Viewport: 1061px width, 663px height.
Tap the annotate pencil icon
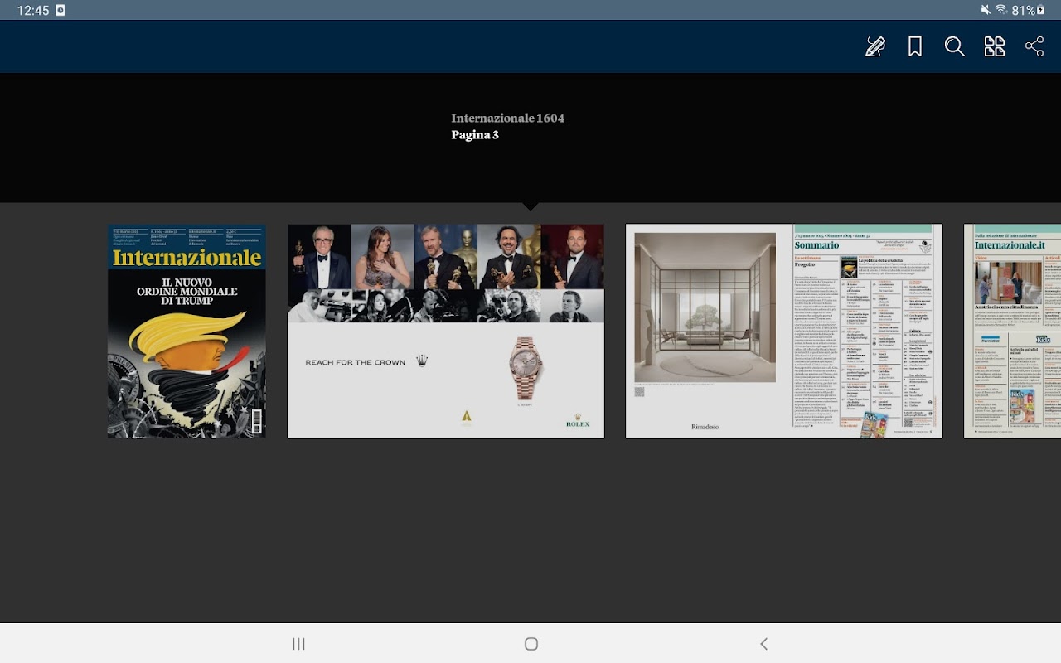pyautogui.click(x=875, y=46)
